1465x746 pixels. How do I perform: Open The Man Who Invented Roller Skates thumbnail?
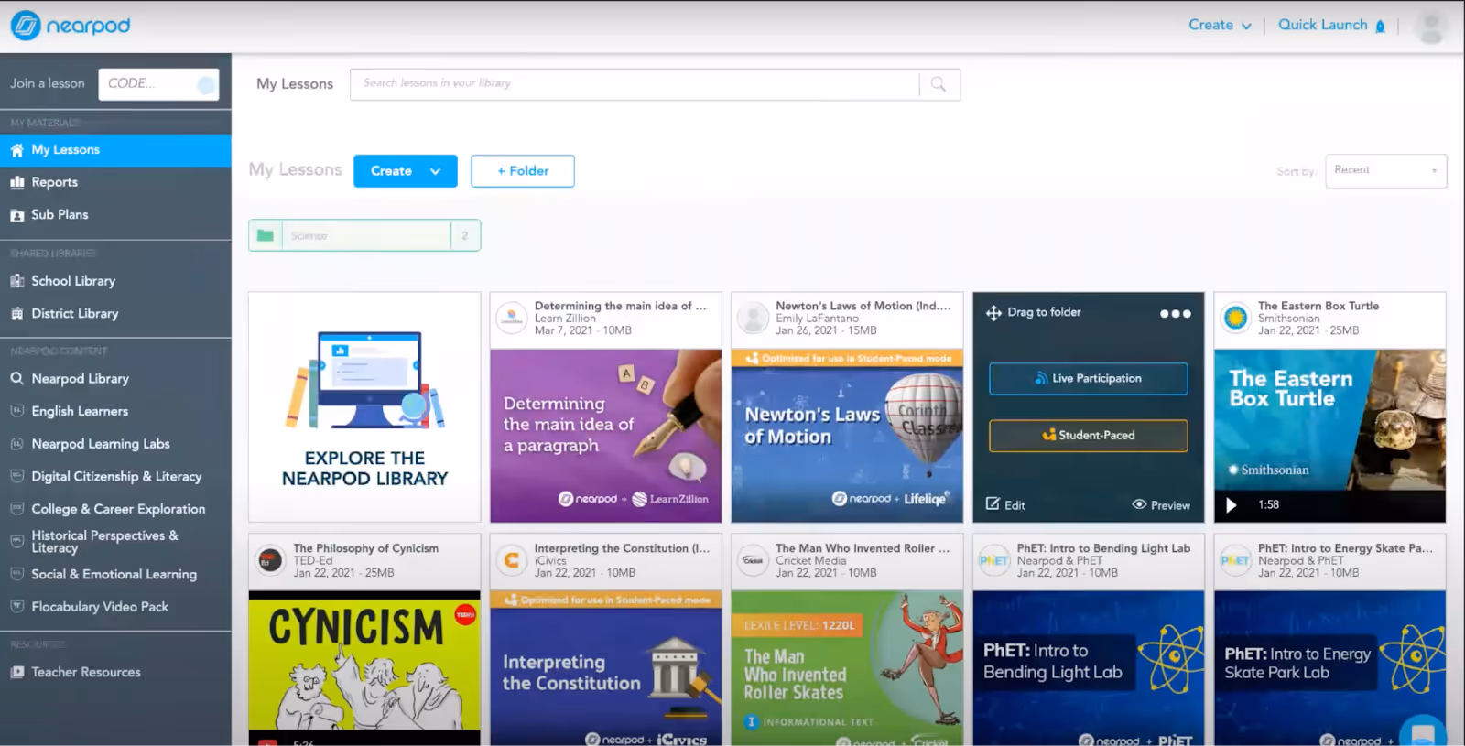click(847, 668)
